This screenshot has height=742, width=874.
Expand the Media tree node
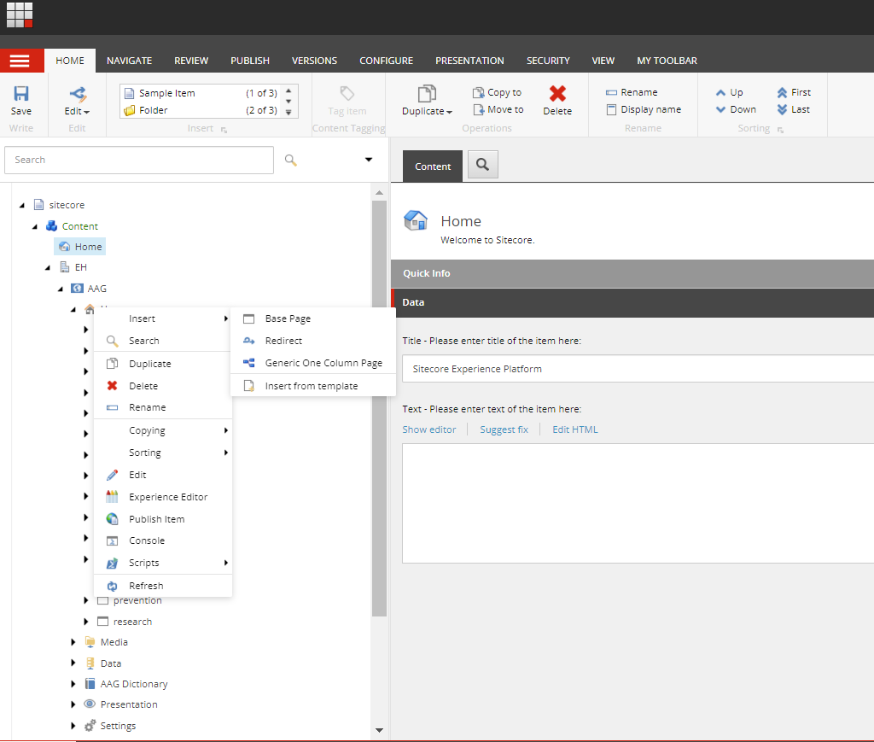(x=73, y=642)
